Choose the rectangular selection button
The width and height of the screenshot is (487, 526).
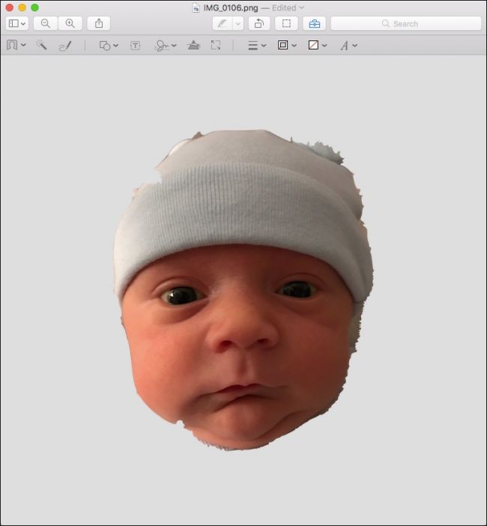point(286,23)
